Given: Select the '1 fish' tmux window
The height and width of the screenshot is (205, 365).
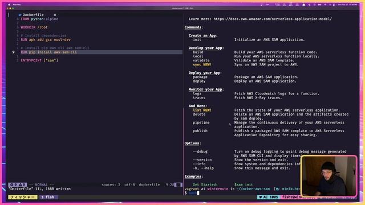Looking at the screenshot, I should tap(48, 197).
